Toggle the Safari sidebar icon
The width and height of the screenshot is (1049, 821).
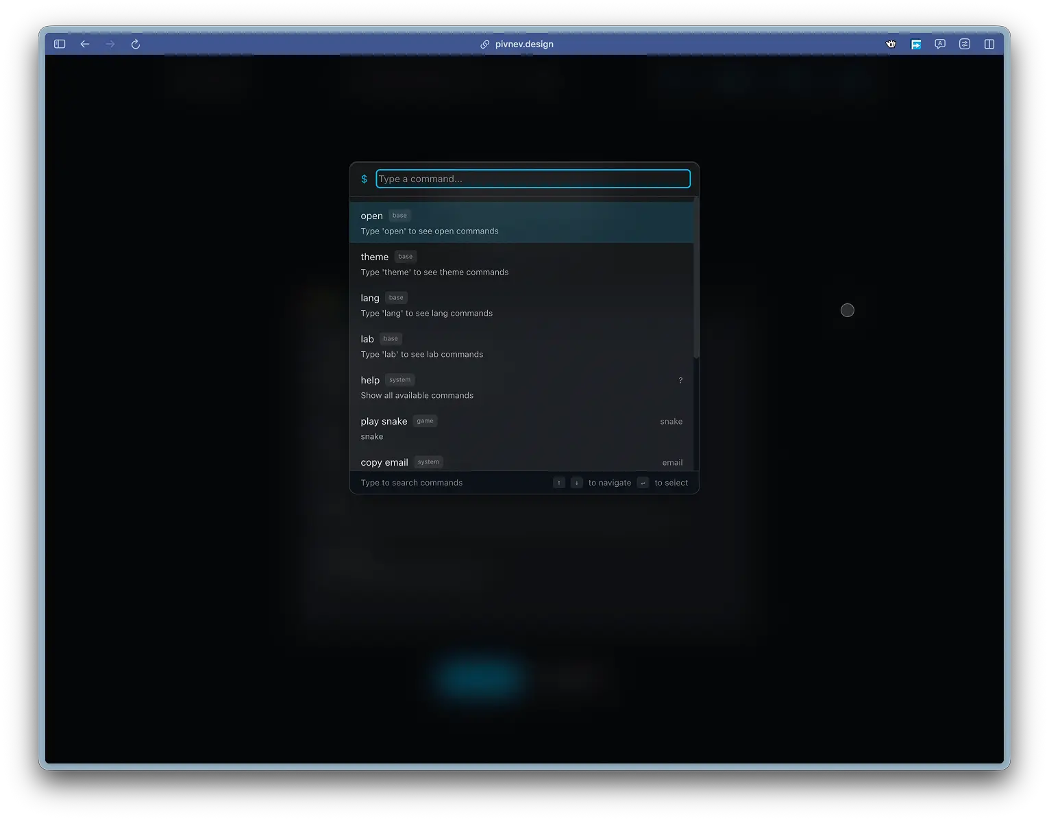click(x=59, y=43)
